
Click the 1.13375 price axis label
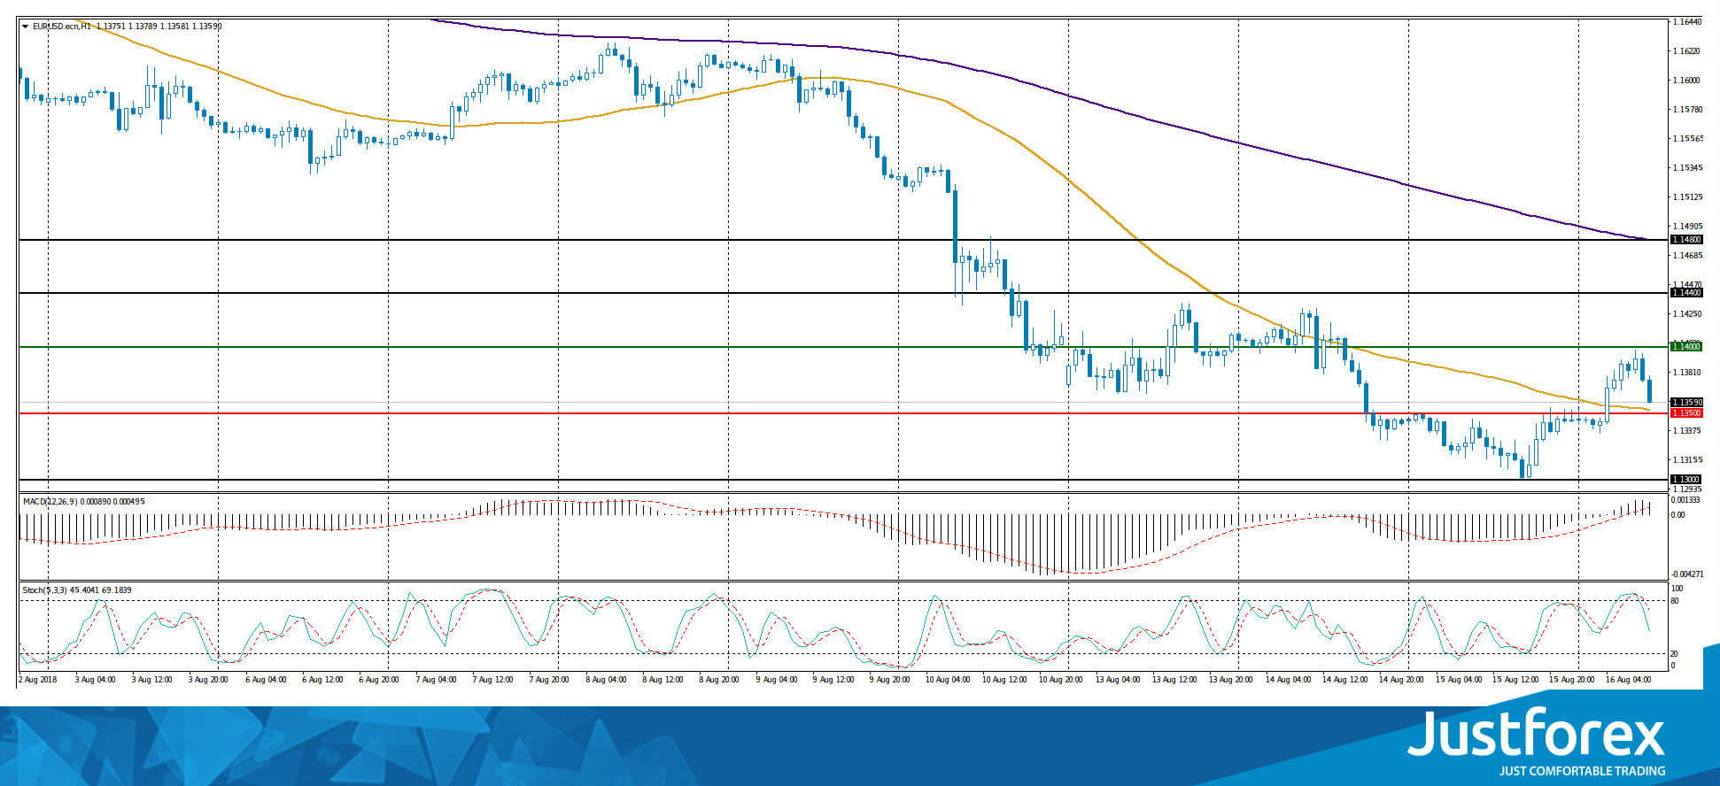pos(1685,431)
